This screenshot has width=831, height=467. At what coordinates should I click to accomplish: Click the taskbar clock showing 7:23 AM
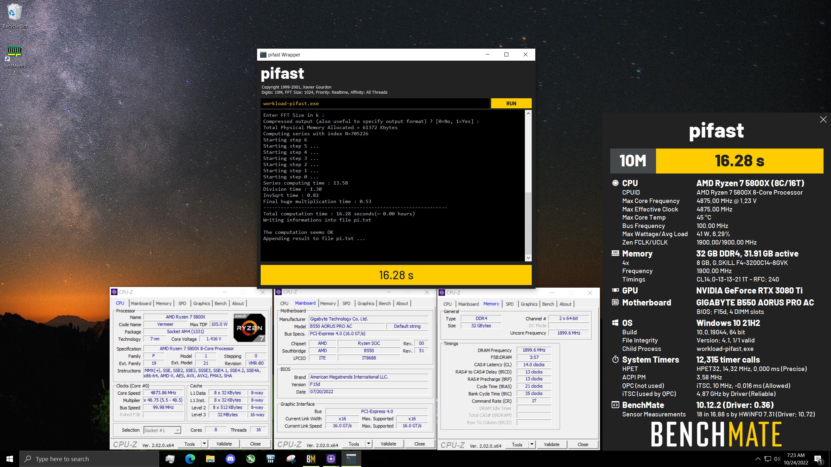(796, 459)
